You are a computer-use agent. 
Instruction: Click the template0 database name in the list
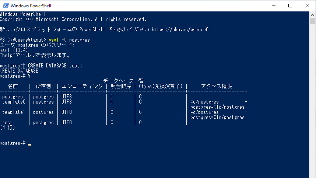point(14,102)
